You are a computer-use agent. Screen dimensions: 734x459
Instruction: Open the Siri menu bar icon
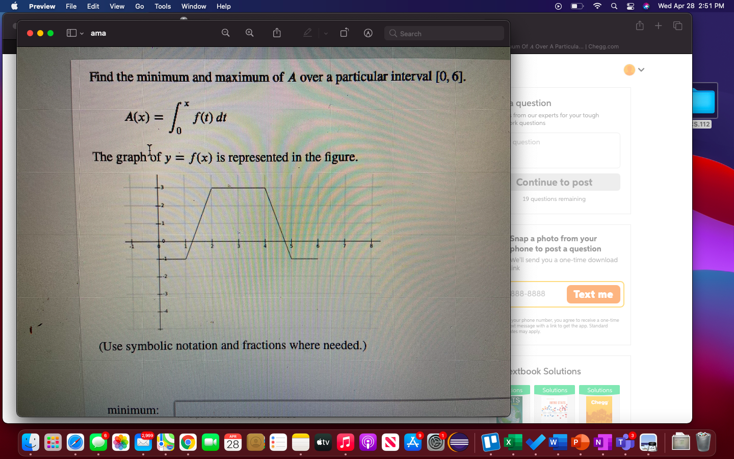646,6
